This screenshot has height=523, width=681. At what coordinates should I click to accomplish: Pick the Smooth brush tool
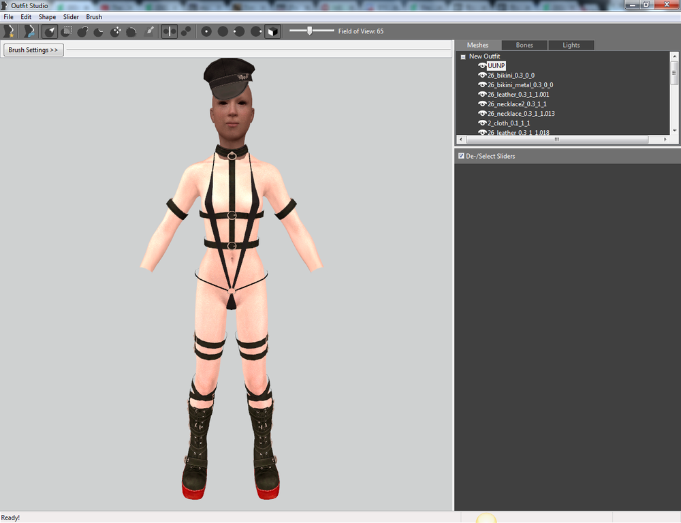(x=131, y=31)
